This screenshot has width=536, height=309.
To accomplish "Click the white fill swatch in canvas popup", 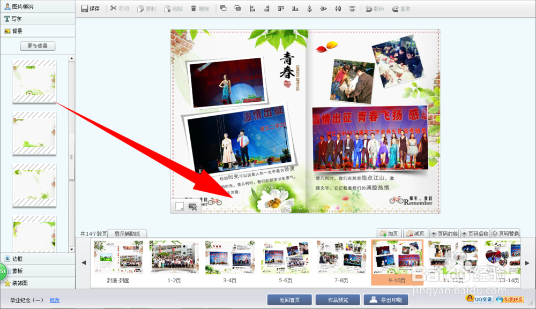I will coord(180,206).
